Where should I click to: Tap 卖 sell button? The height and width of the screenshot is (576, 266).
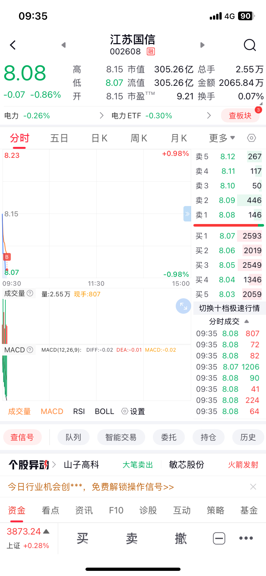click(x=132, y=538)
